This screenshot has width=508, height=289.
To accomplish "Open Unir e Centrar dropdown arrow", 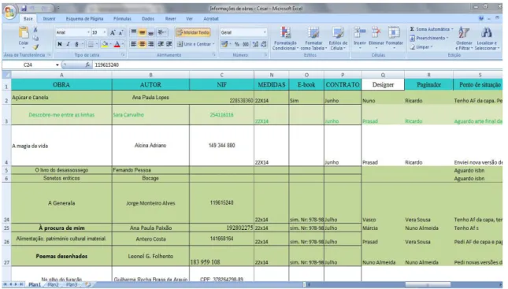I will pos(213,44).
